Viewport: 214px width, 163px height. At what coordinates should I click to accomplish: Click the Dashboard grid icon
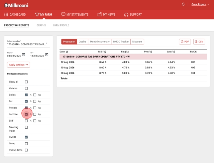tap(6, 14)
